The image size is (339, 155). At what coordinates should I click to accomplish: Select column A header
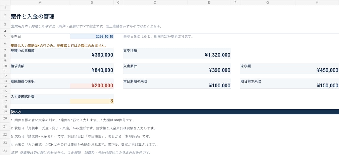tap(40, 2)
